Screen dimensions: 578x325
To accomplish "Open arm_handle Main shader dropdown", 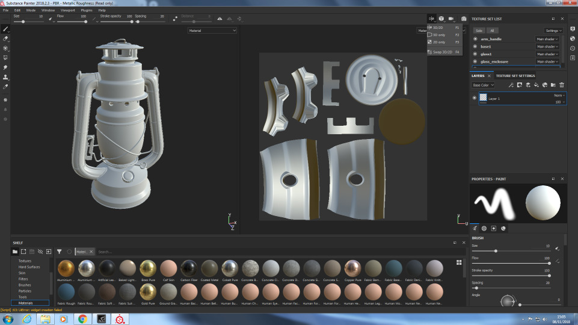I will click(547, 39).
